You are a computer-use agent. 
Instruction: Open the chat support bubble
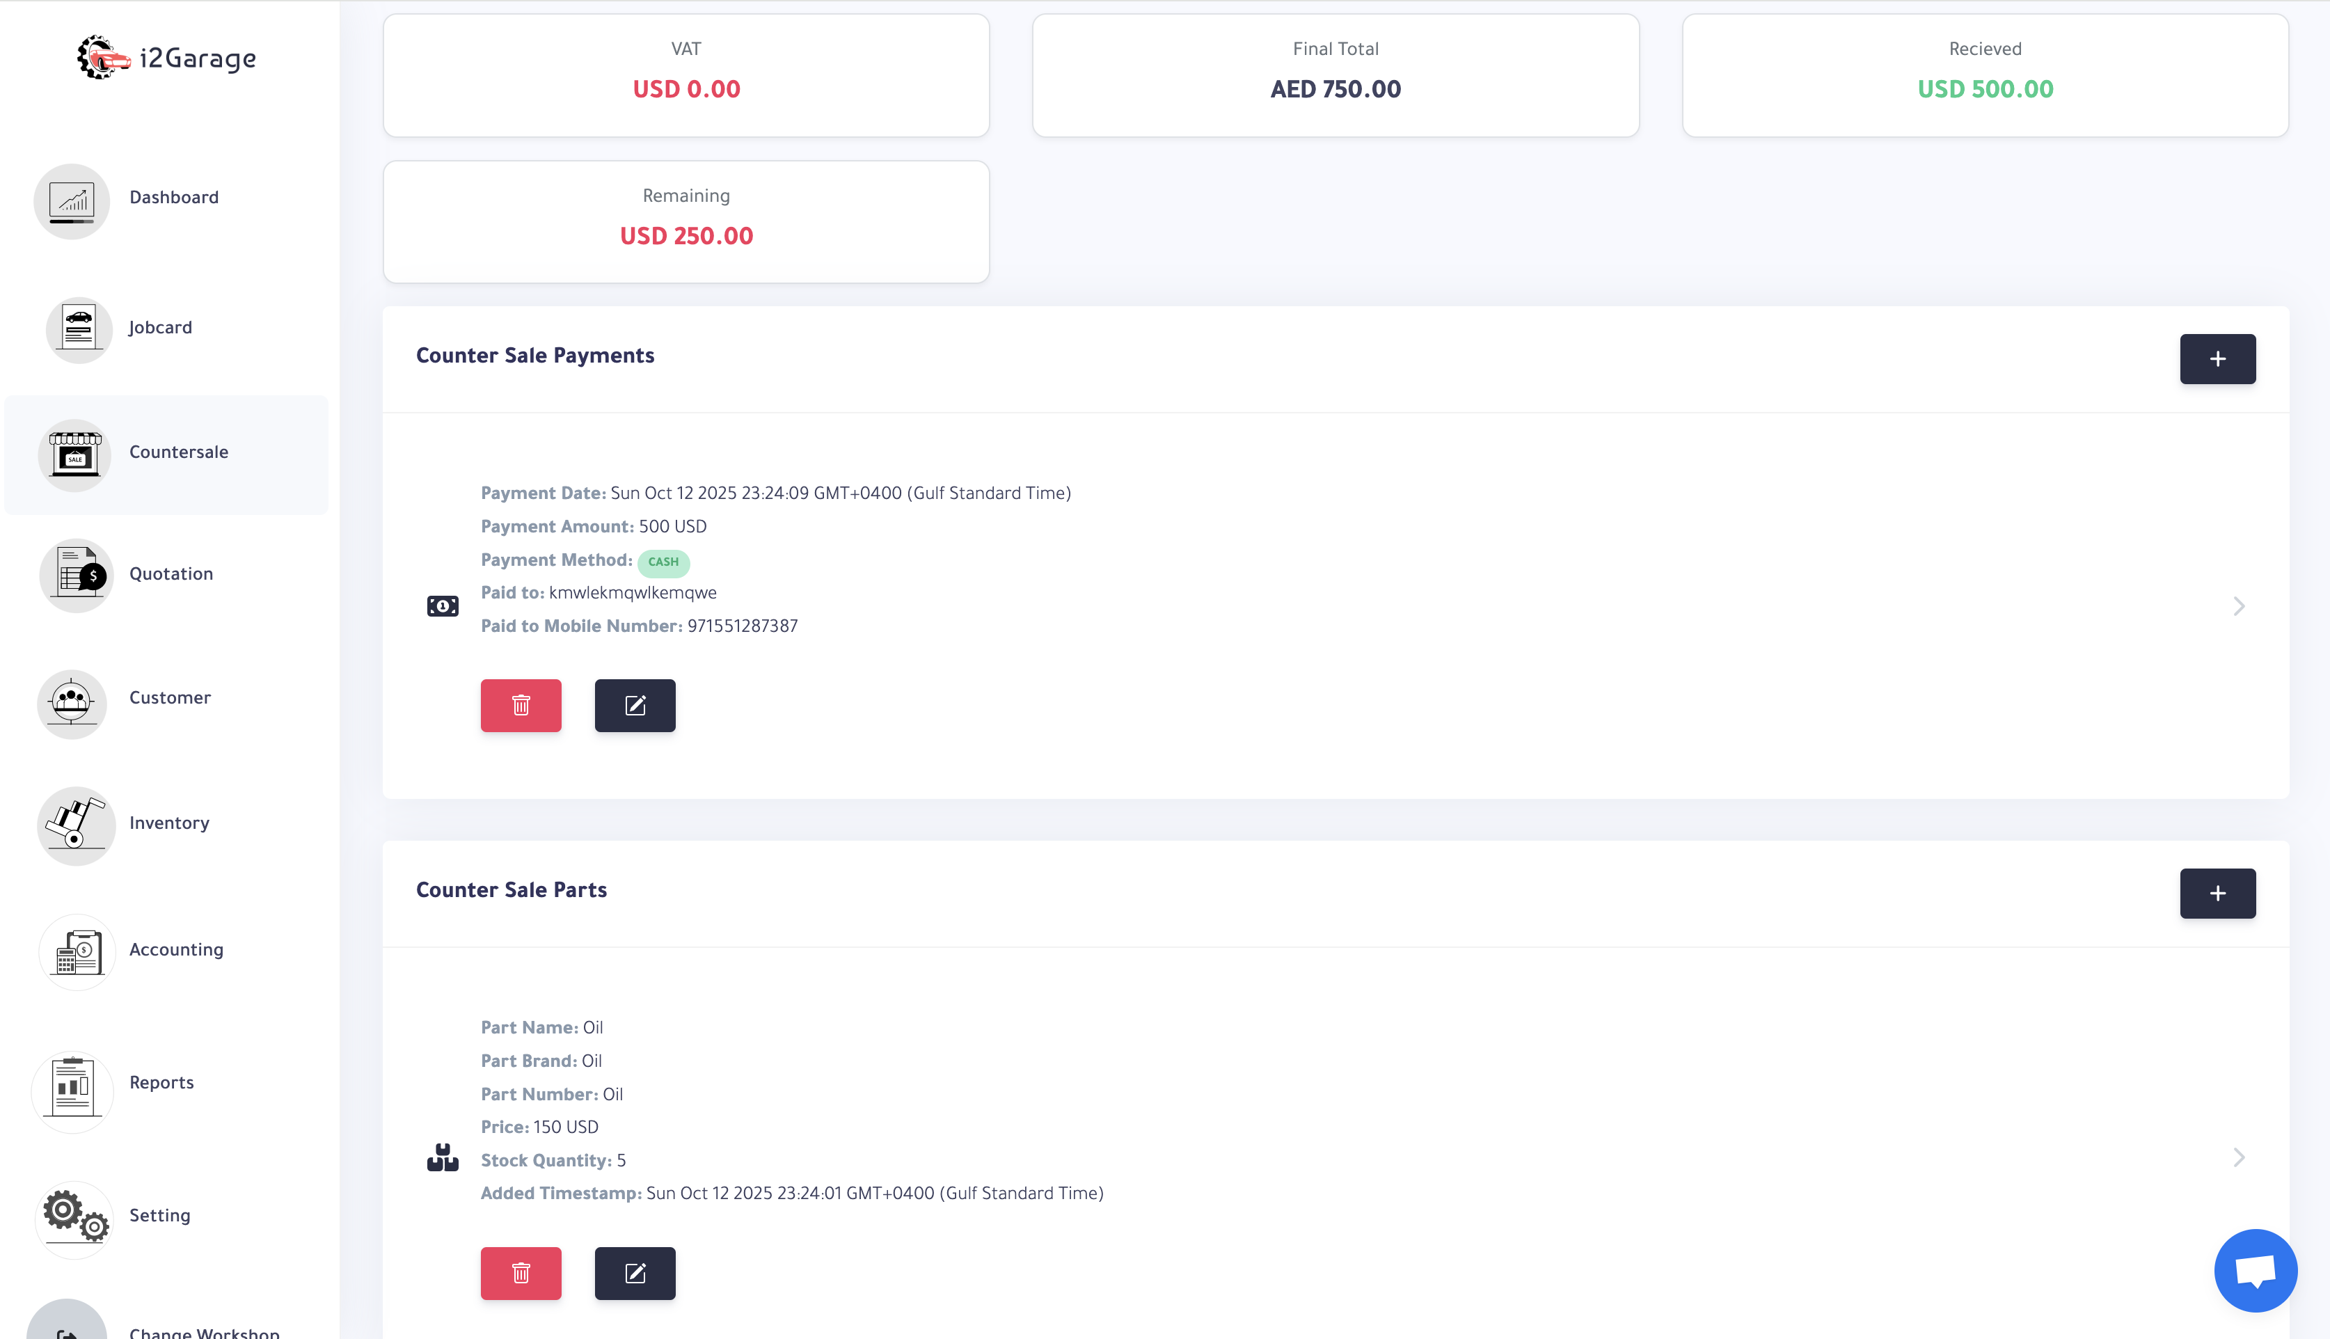[2256, 1270]
